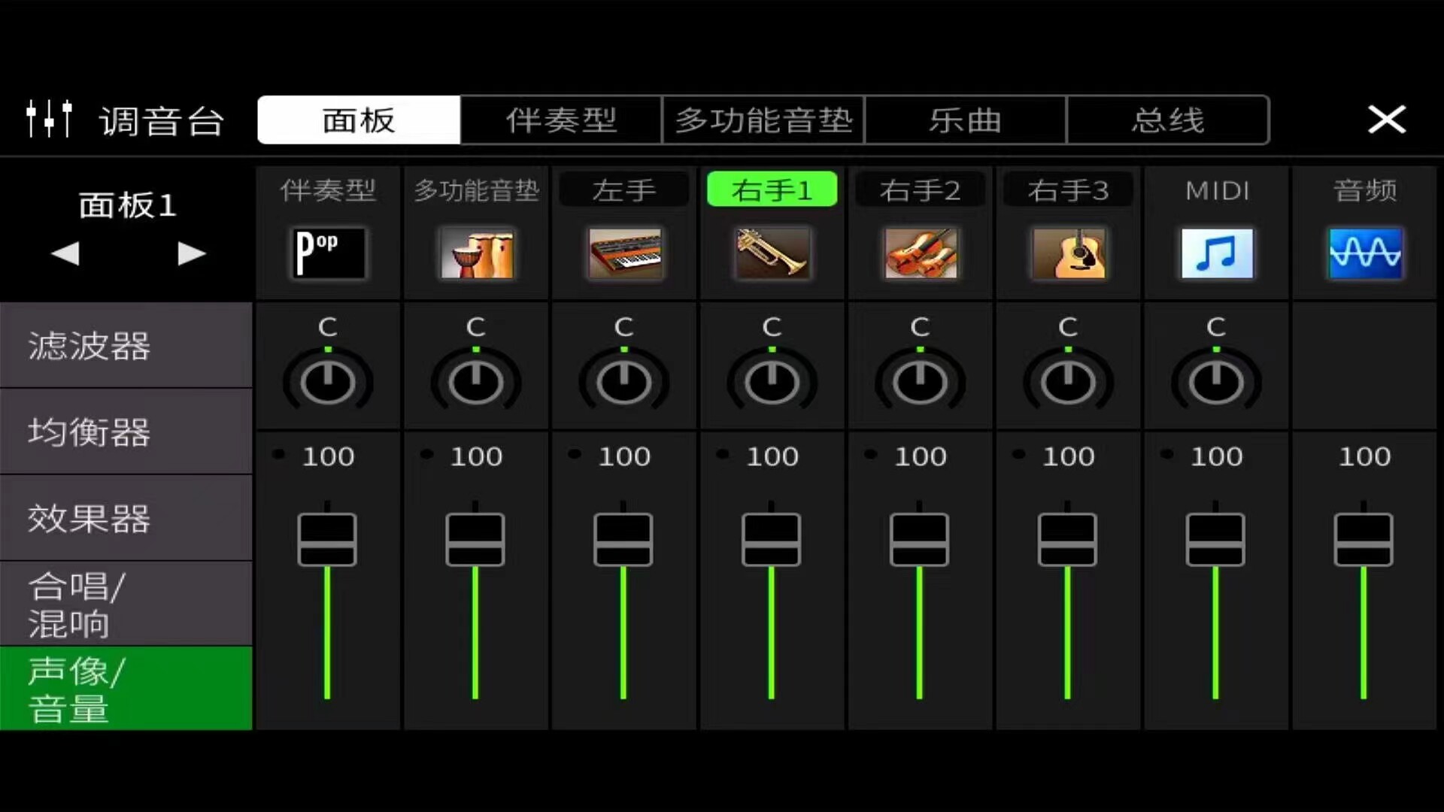Screen dimensions: 1444x812
Task: Open the violin strings icon for 右手2
Action: [921, 253]
